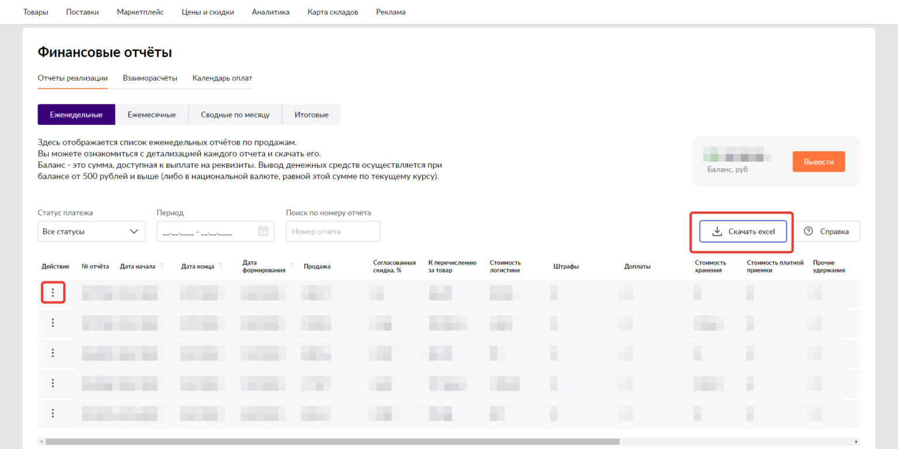Open Поставки in top menu
The image size is (898, 449).
82,12
